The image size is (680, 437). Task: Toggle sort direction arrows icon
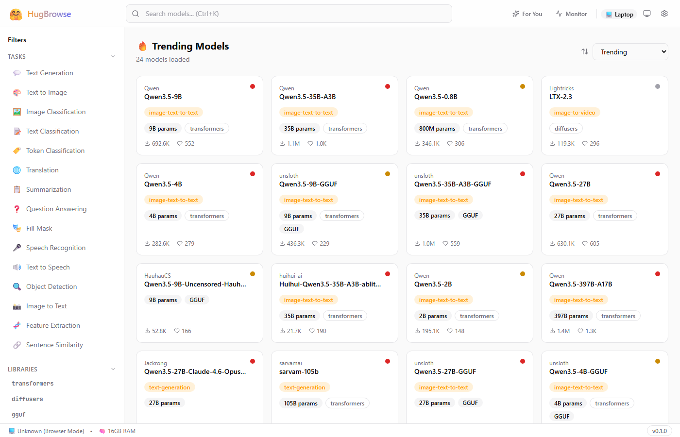585,51
